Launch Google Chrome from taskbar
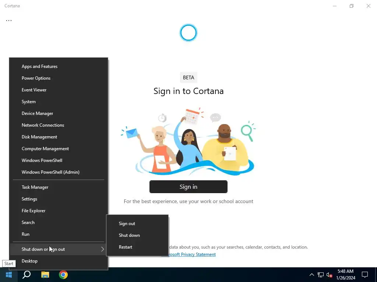The width and height of the screenshot is (377, 282). click(63, 275)
